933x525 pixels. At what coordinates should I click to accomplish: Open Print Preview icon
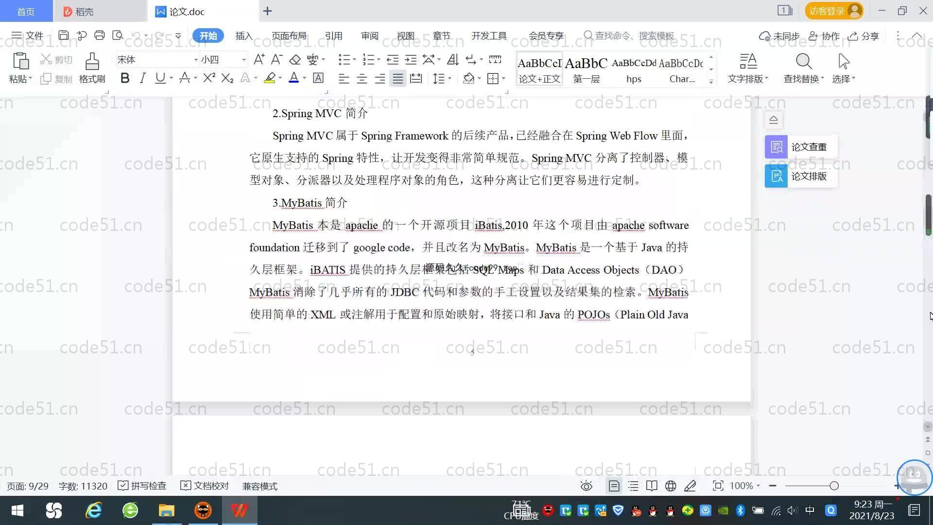coord(118,35)
